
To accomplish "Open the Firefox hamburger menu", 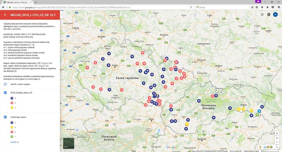I will [279, 7].
